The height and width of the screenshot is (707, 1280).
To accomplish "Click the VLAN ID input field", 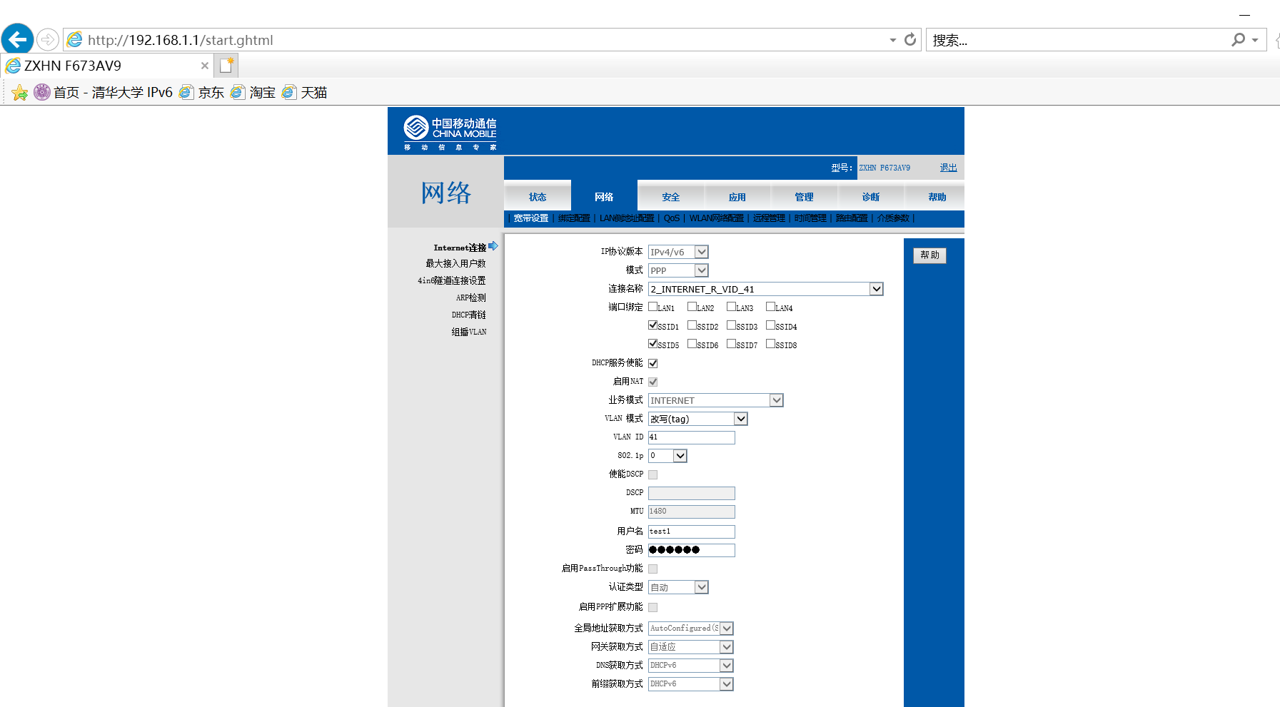I will tap(692, 437).
